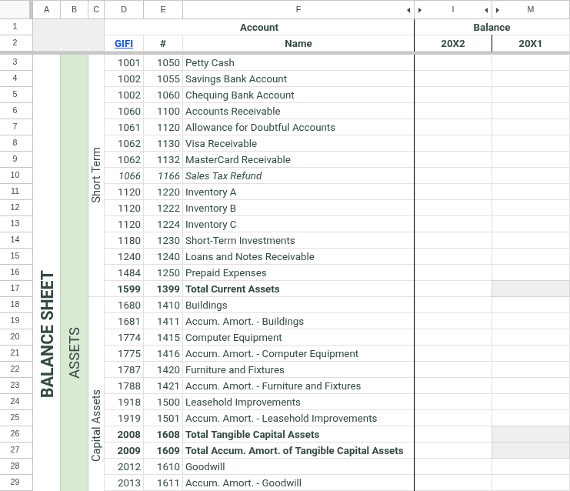The width and height of the screenshot is (570, 491).
Task: Click the Sales Tax Refund italic cell
Action: (298, 175)
